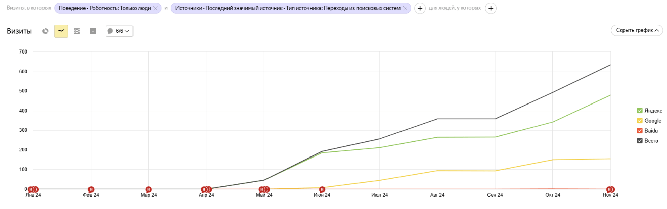
Task: Add a visit condition with the first plus button
Action: pos(420,9)
